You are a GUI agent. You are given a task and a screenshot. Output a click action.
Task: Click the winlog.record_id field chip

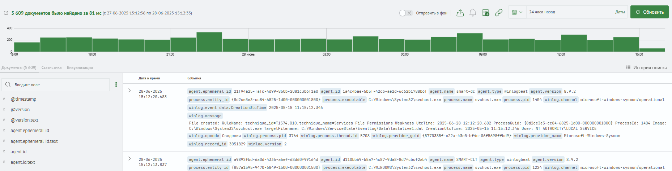coord(208,144)
